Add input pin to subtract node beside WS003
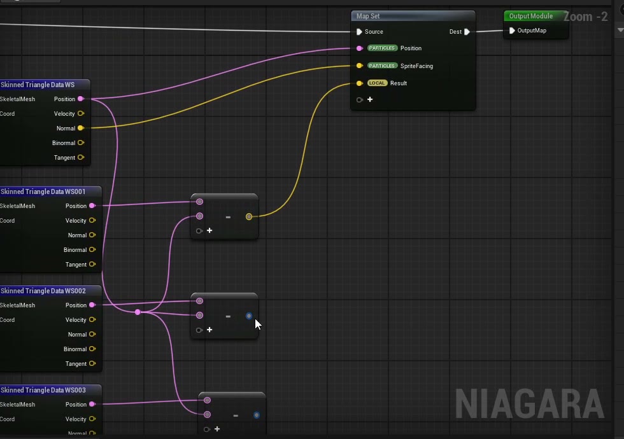 [217, 429]
